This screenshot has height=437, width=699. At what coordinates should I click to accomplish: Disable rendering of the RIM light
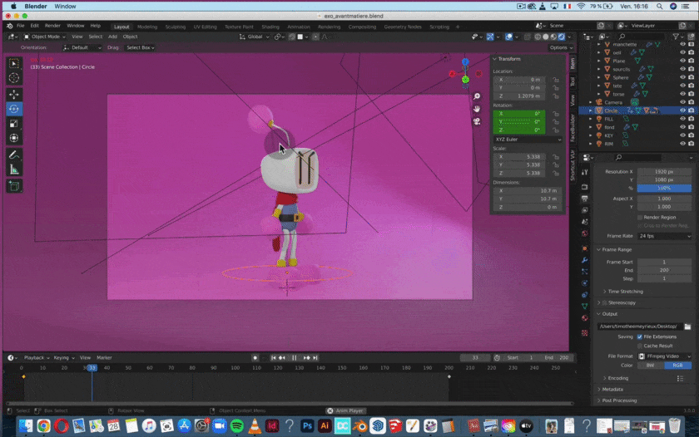tap(692, 144)
